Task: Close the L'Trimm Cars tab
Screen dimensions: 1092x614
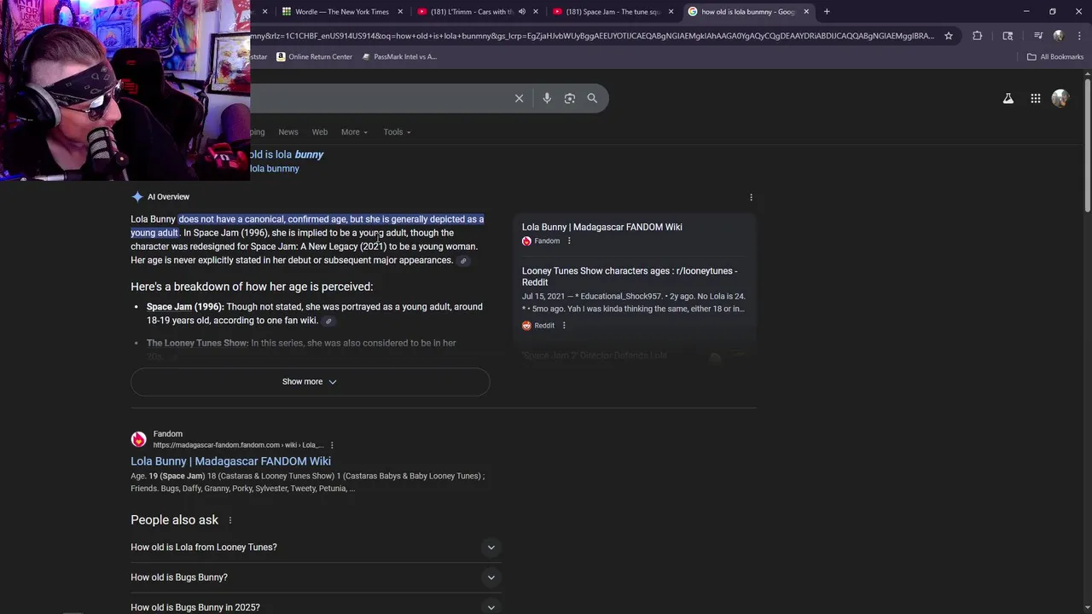Action: pyautogui.click(x=536, y=11)
